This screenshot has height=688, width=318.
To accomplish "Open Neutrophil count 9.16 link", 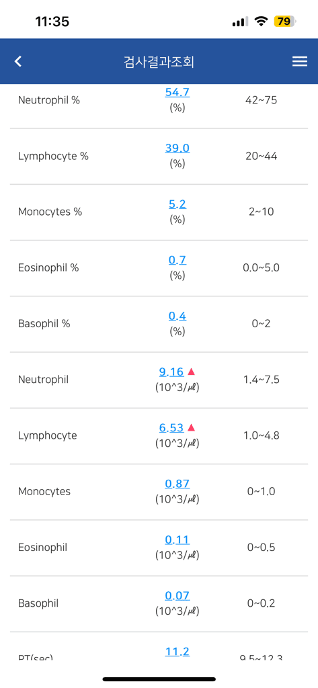I will 171,372.
